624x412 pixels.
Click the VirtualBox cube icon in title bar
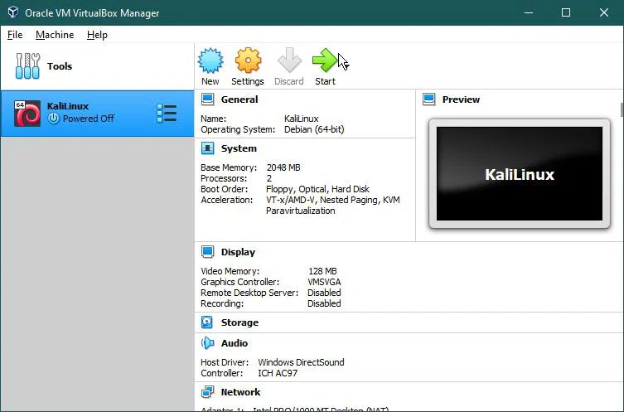pyautogui.click(x=13, y=12)
